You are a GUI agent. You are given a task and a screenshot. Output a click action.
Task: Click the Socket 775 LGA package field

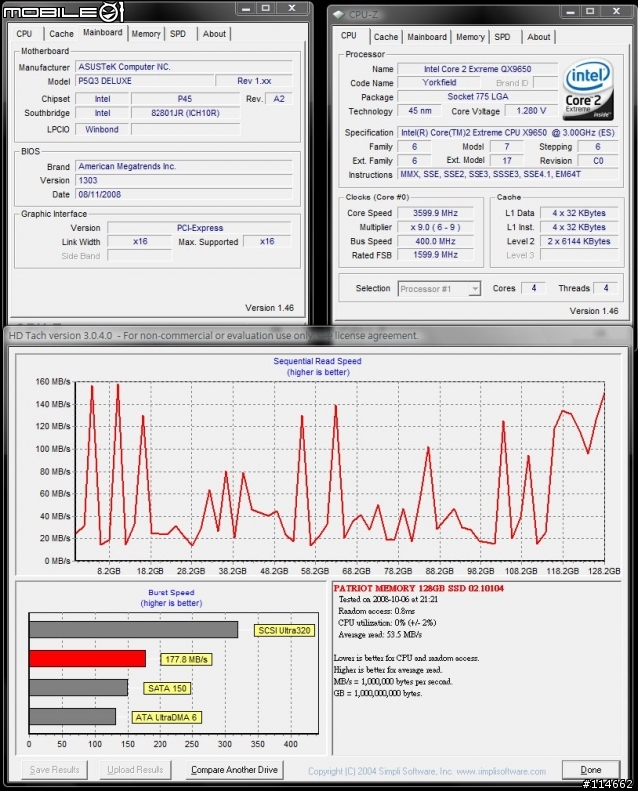point(478,96)
